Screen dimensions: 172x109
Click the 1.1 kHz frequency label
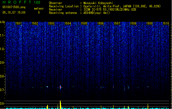(x=2, y=35)
